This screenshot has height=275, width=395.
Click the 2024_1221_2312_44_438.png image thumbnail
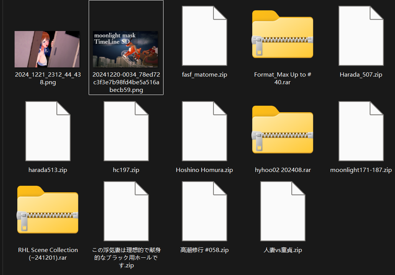point(47,49)
